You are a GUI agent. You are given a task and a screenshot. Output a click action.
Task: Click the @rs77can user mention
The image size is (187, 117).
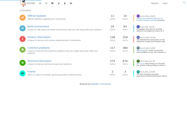click(140, 64)
